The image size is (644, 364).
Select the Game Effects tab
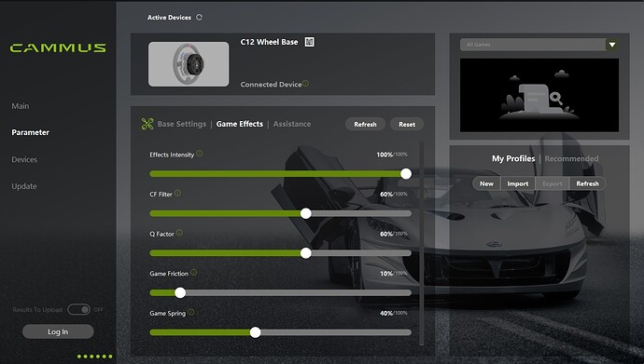click(x=240, y=124)
